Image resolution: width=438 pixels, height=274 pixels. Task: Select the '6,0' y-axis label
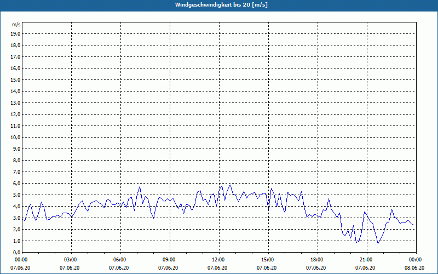tap(16, 183)
